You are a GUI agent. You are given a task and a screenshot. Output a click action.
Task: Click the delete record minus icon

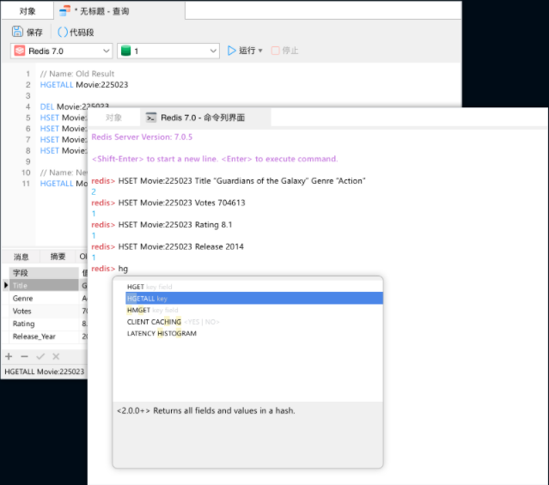pos(24,356)
